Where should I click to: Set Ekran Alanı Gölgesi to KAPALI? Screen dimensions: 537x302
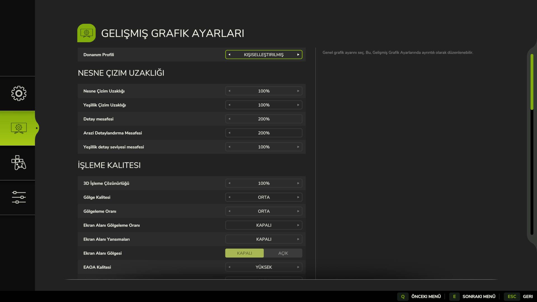click(x=244, y=253)
